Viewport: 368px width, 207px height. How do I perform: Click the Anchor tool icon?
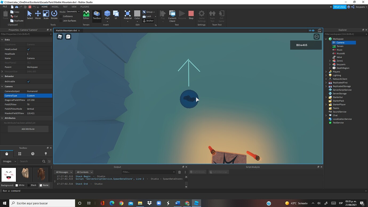coord(144,21)
